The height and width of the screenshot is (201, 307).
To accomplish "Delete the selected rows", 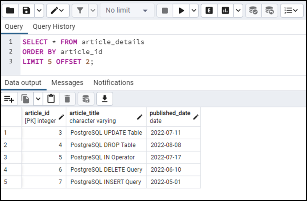I will tap(67, 99).
